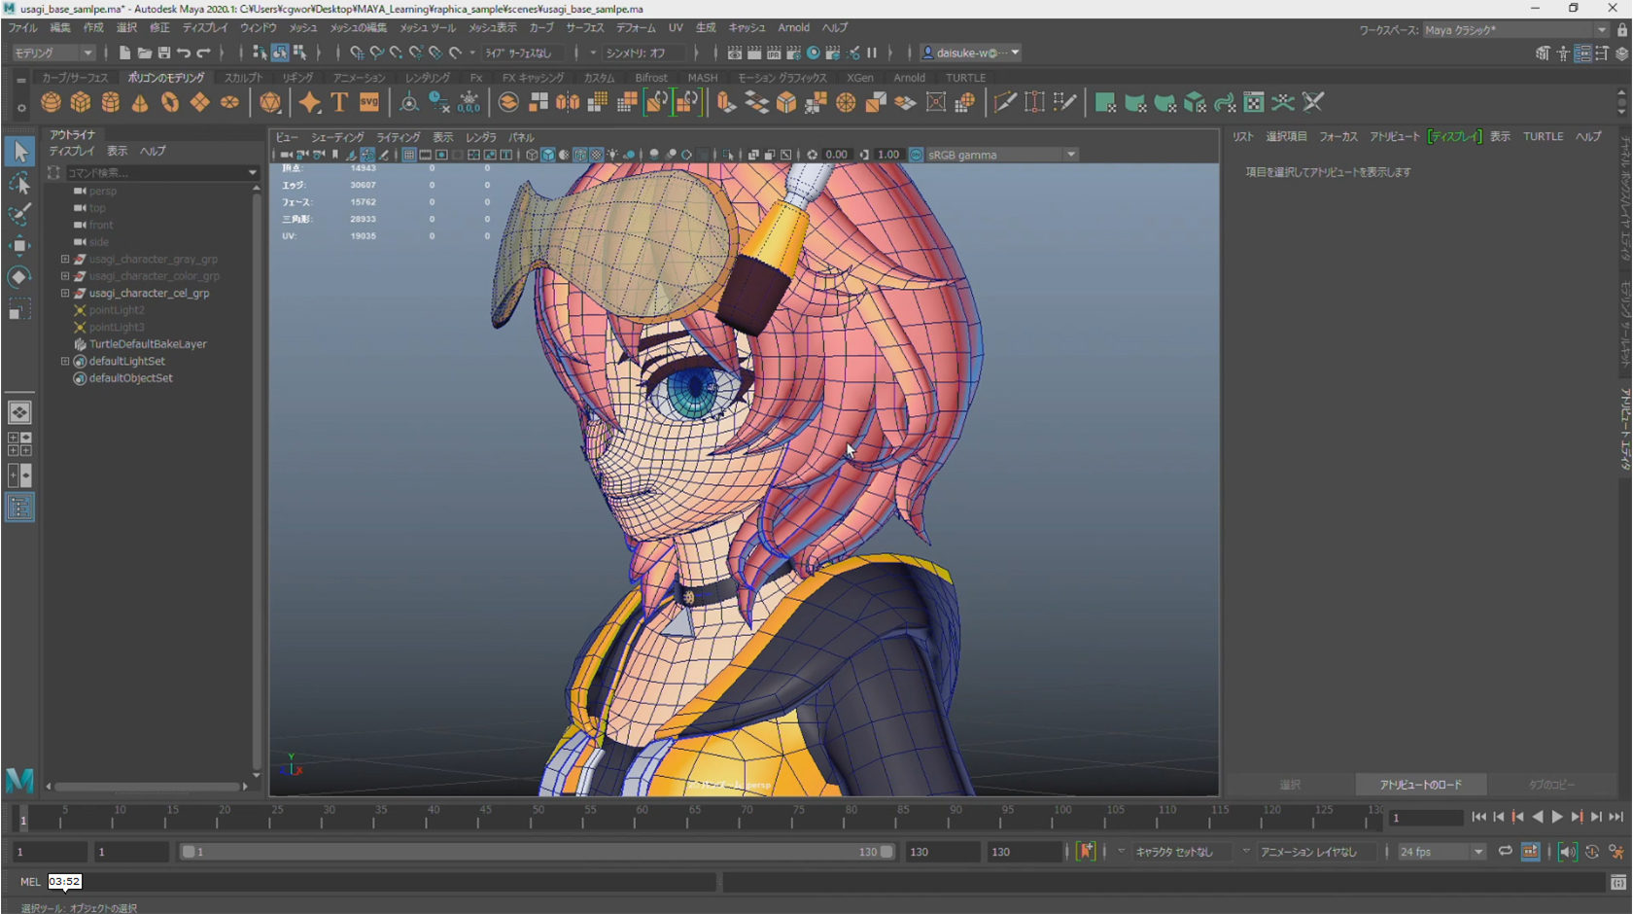Open the 24 fps frame rate dropdown
The height and width of the screenshot is (914, 1633).
click(x=1477, y=852)
